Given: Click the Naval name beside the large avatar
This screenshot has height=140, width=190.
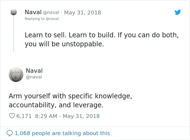Looking at the screenshot, I should [x=34, y=71].
